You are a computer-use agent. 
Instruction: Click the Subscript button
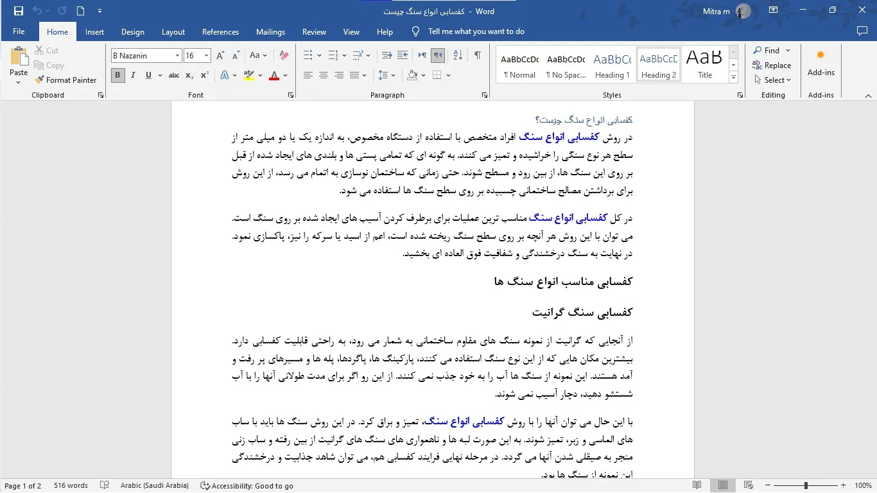189,76
